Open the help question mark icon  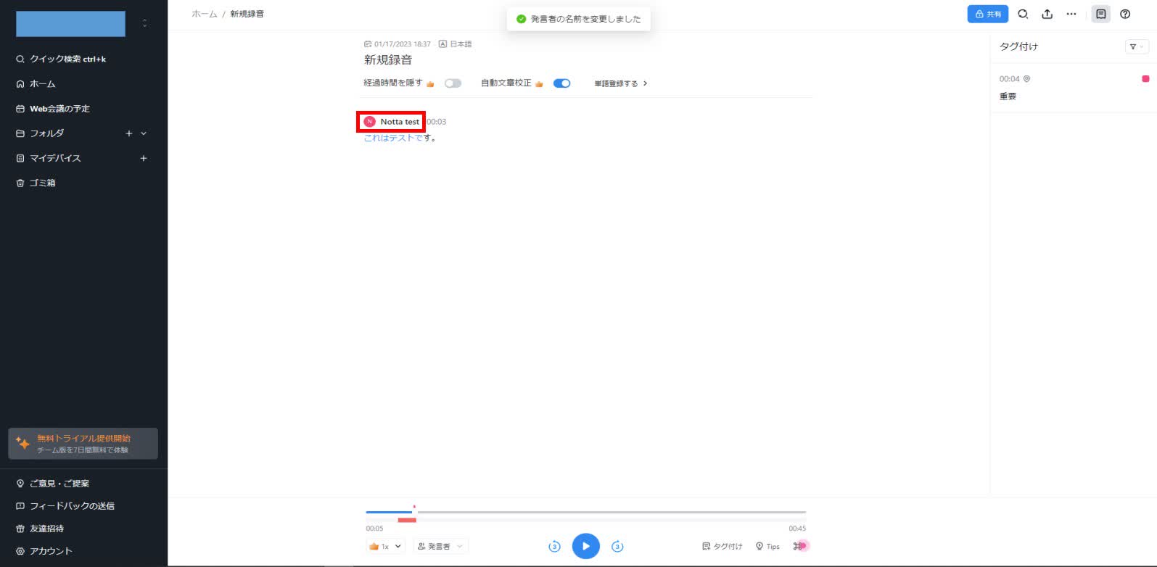[x=1125, y=14]
